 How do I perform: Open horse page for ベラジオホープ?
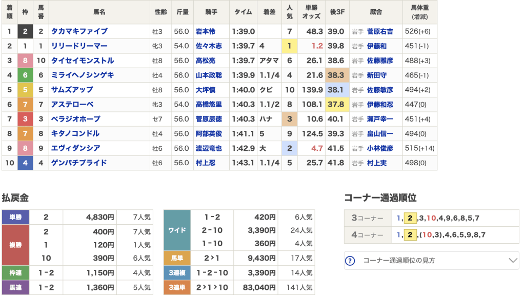76,119
